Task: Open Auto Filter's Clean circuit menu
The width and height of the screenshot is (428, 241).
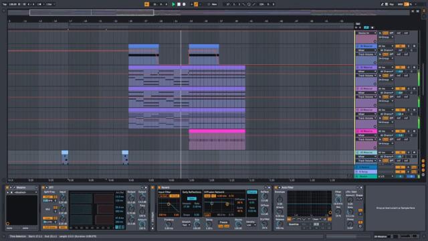Action: click(x=316, y=219)
